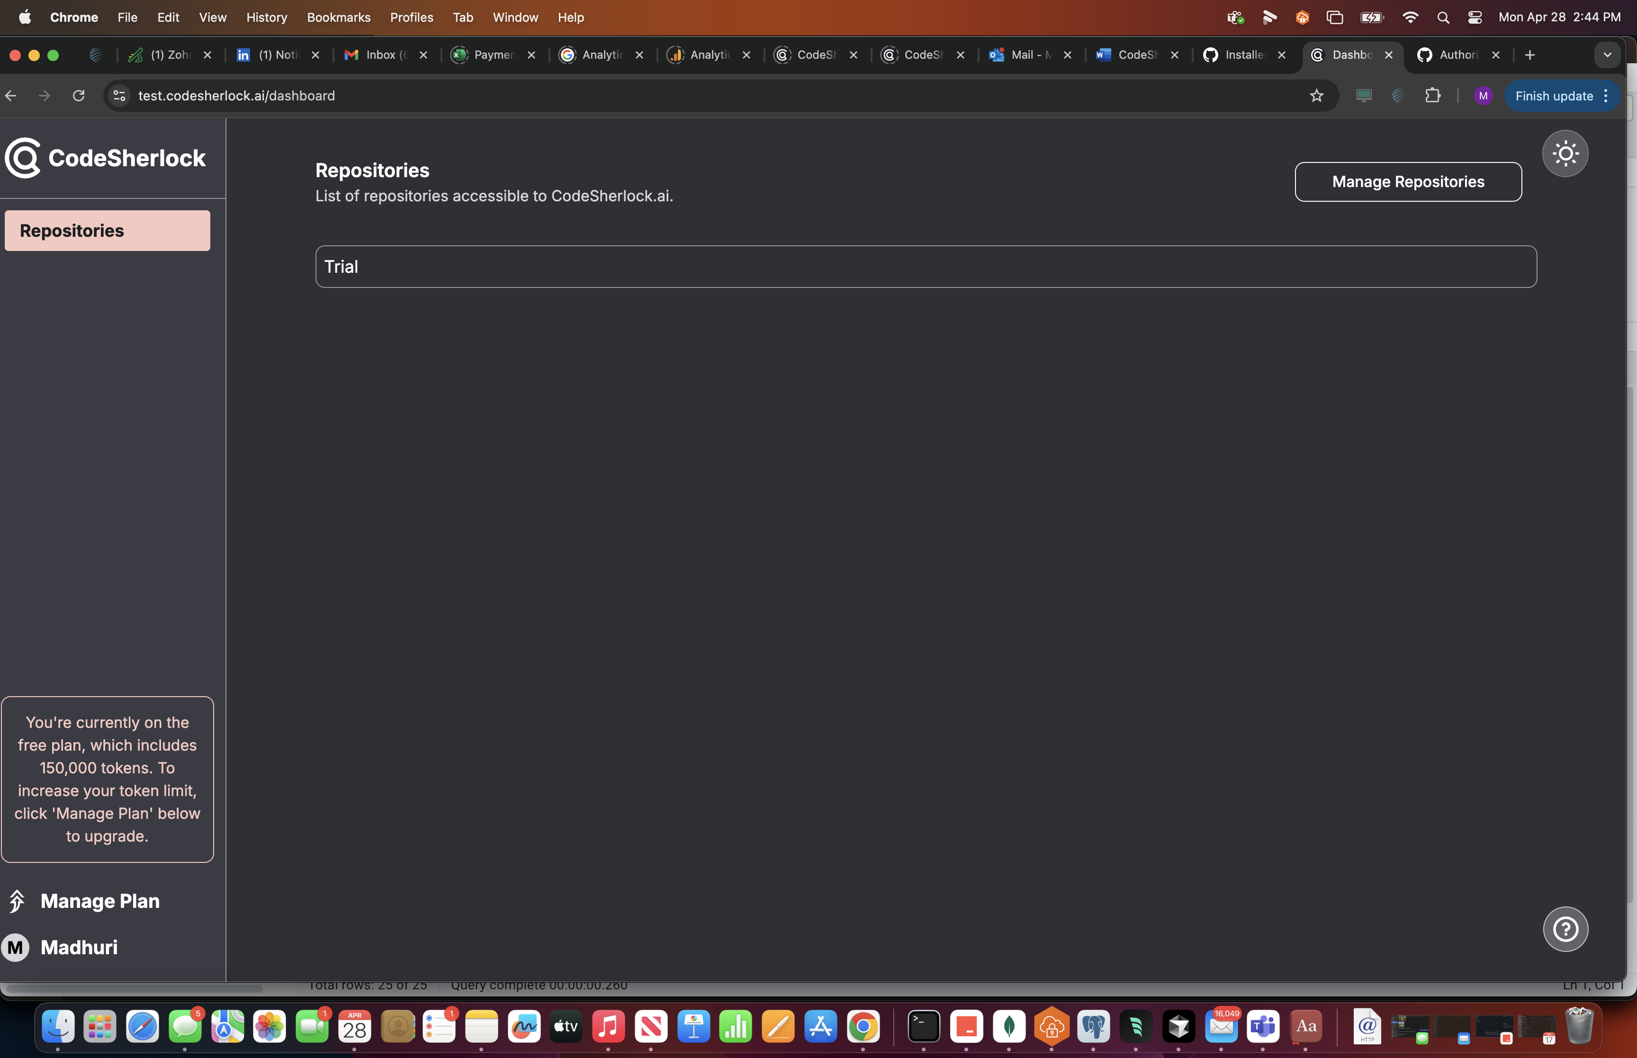Open the Bookmarks menu

coord(339,17)
